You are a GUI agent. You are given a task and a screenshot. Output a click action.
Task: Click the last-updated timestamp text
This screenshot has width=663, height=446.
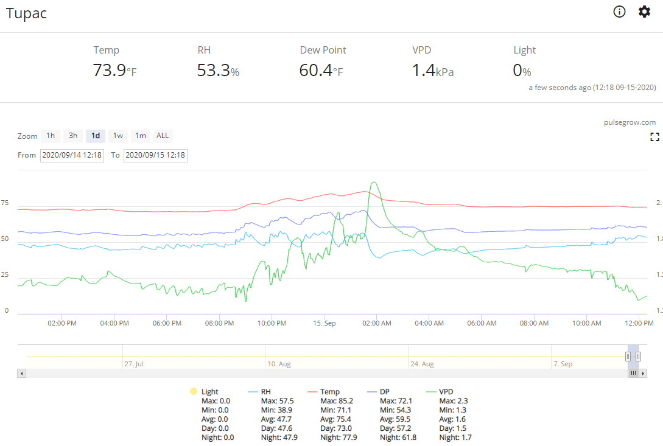592,88
